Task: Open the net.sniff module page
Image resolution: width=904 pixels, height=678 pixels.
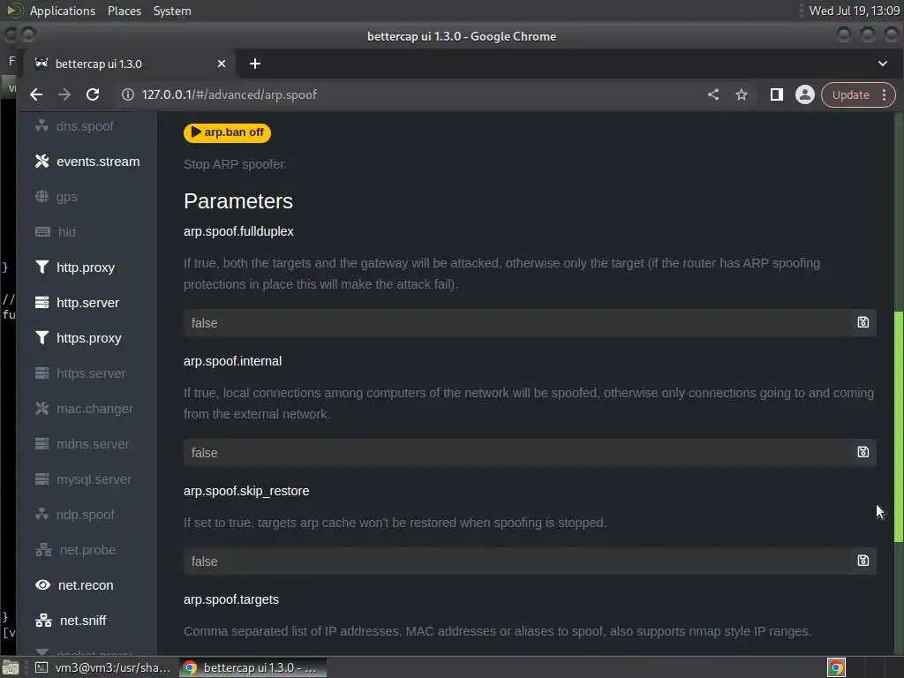Action: pos(83,621)
